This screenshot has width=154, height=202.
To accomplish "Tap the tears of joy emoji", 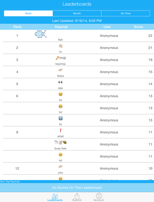I will [60, 106].
